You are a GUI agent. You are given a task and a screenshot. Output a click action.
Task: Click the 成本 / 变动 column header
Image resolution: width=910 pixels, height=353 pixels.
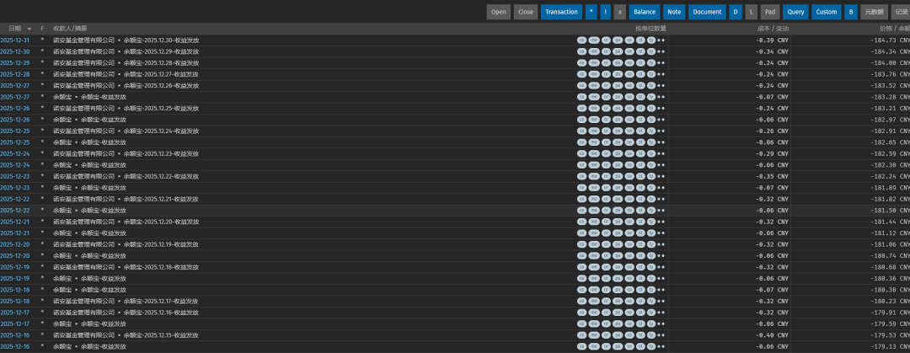[773, 29]
